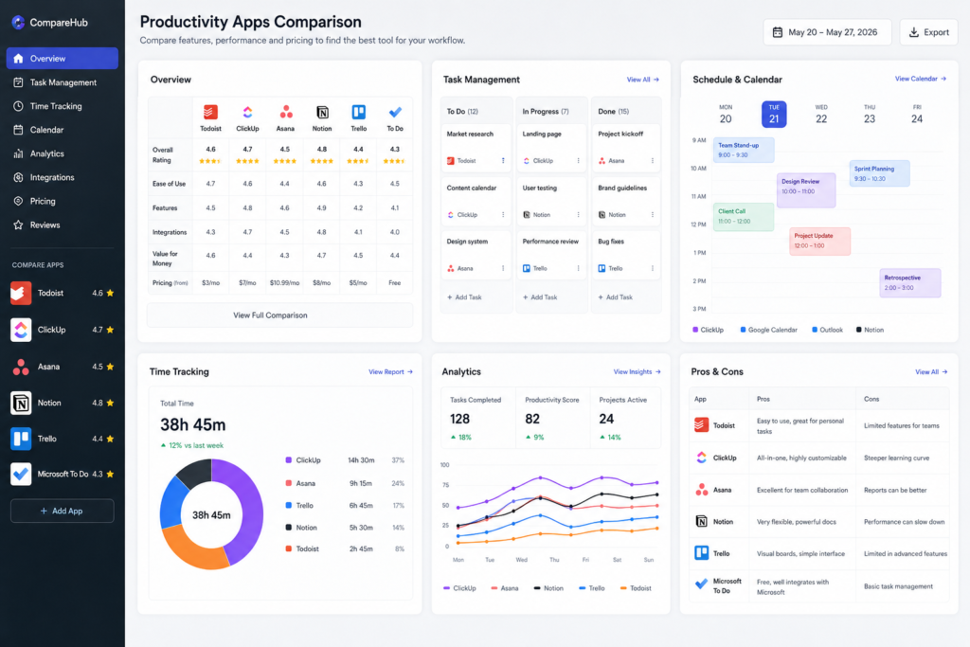The width and height of the screenshot is (970, 647).
Task: Click To Do checkmark logo in Overview table
Action: click(x=395, y=112)
